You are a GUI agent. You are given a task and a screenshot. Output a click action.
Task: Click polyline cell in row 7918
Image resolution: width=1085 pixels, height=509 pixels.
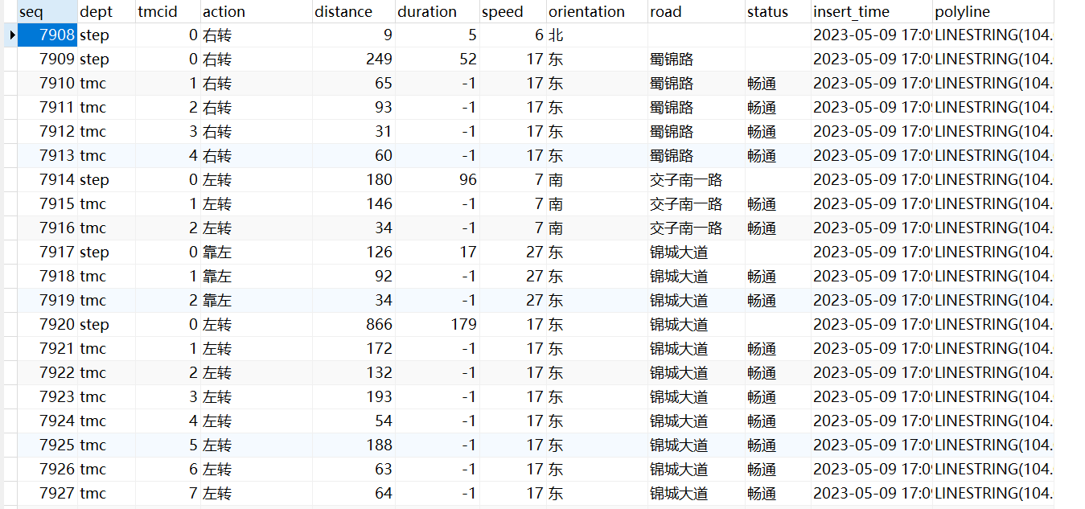point(993,277)
